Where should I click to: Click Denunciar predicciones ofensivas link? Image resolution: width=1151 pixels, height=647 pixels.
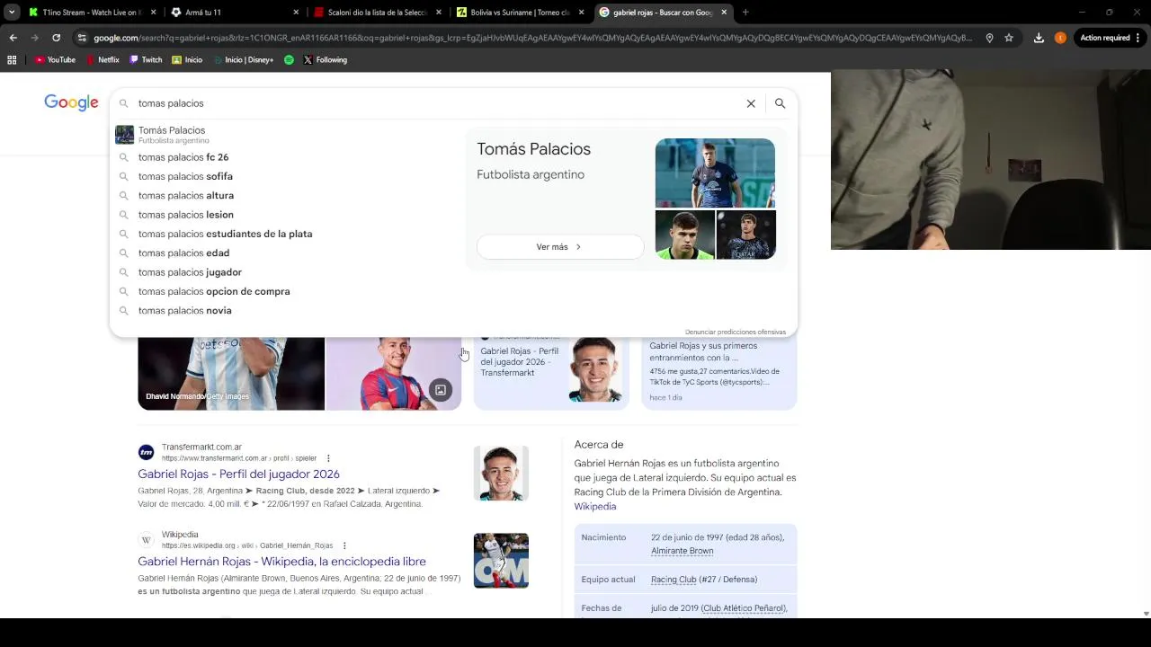(735, 332)
